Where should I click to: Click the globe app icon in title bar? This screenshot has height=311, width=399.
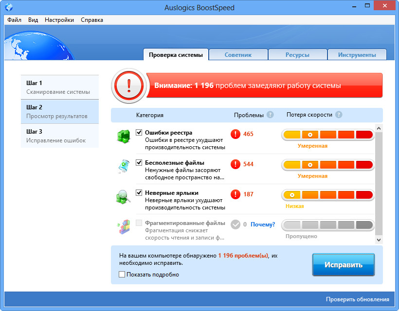[9, 7]
